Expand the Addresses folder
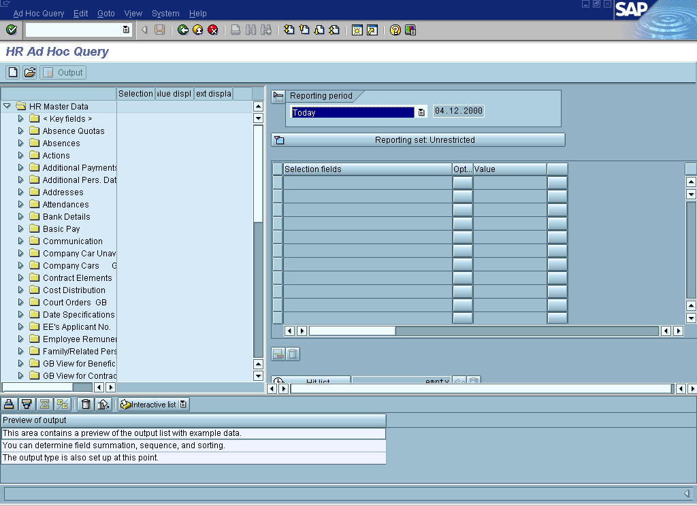Screen dimensions: 697x506 point(20,192)
